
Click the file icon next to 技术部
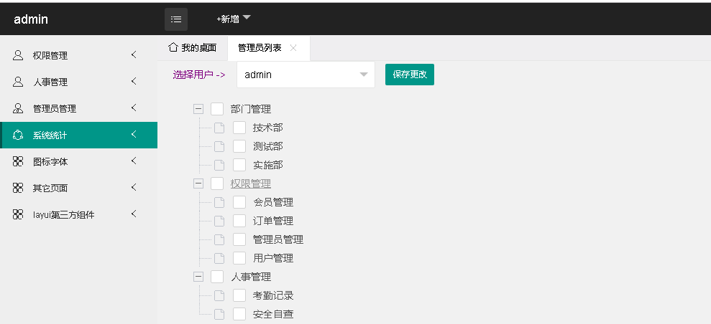pyautogui.click(x=219, y=128)
